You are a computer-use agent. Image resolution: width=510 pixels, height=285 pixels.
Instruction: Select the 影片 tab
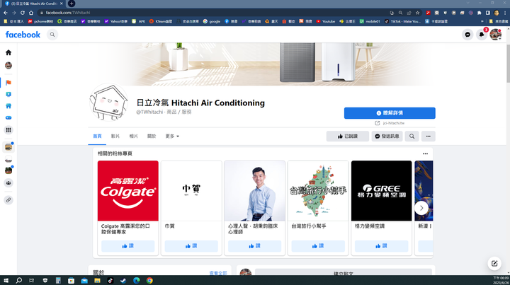(115, 136)
